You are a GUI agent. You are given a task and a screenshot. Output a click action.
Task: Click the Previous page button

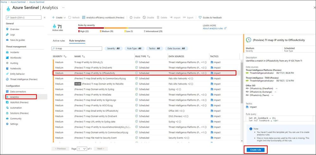[60, 149]
